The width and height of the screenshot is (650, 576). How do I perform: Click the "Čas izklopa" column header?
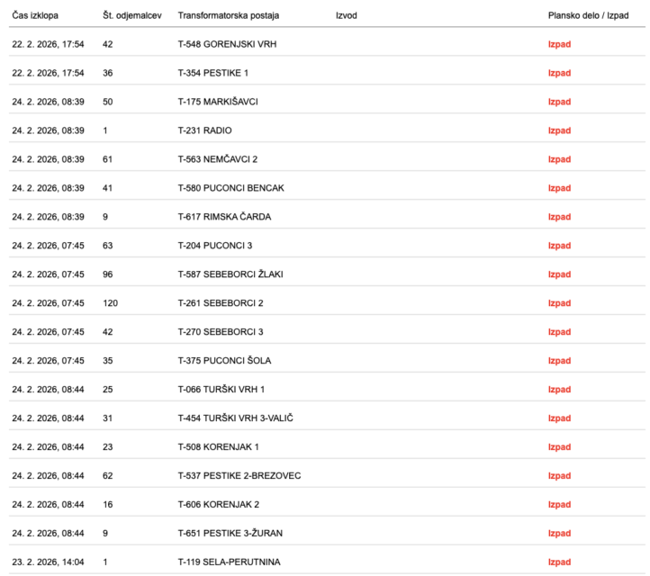point(35,16)
